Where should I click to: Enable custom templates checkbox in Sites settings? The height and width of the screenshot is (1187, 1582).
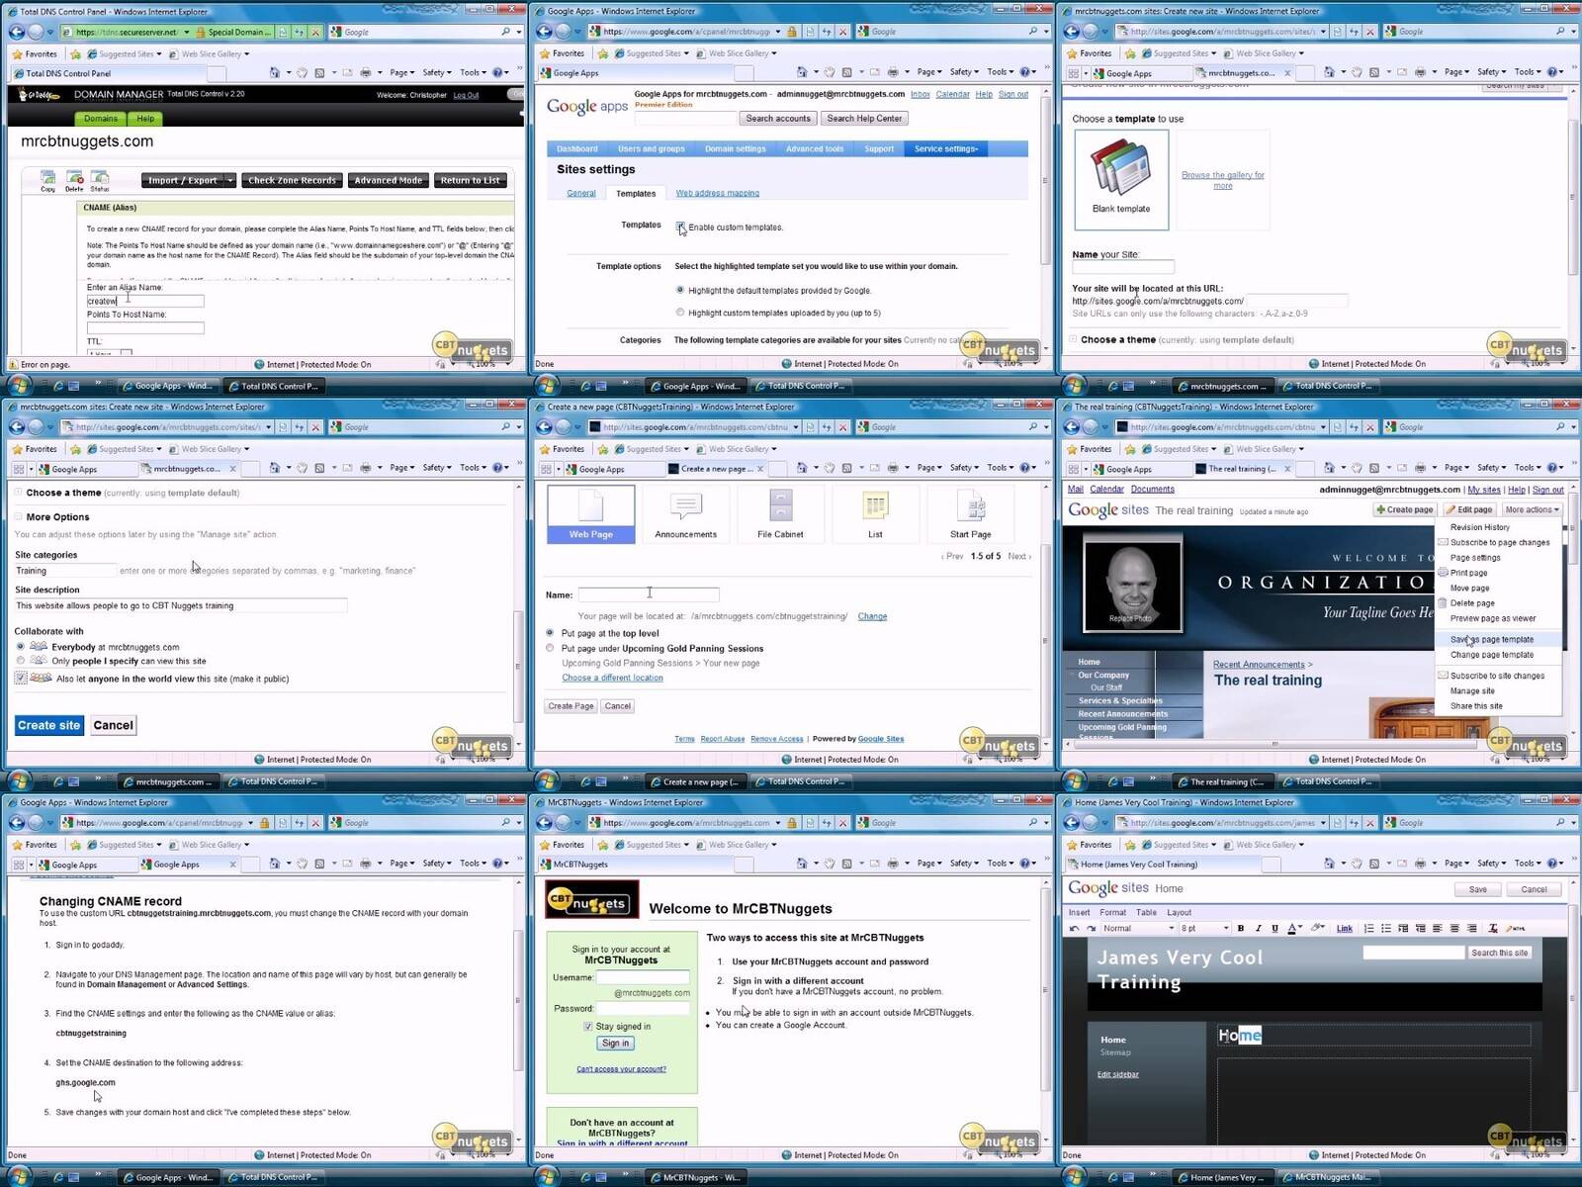tap(680, 227)
